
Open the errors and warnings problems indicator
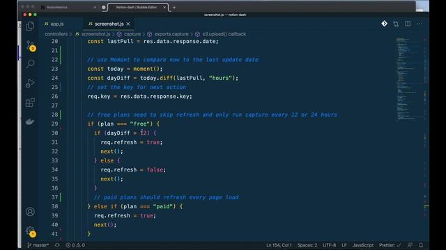75,245
